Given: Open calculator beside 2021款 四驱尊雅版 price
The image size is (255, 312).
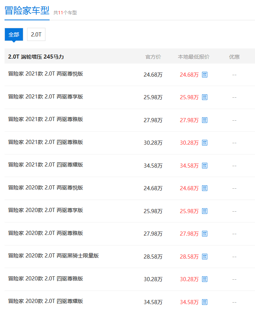Looking at the screenshot, I should (205, 143).
